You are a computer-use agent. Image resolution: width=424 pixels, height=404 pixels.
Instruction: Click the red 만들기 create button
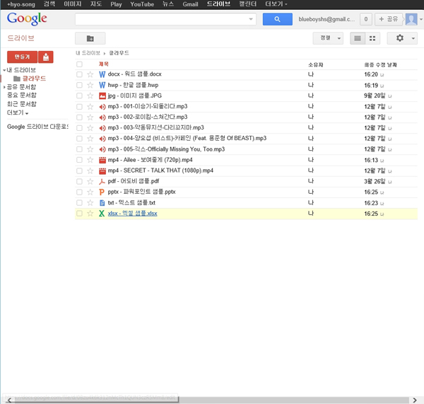[x=20, y=57]
